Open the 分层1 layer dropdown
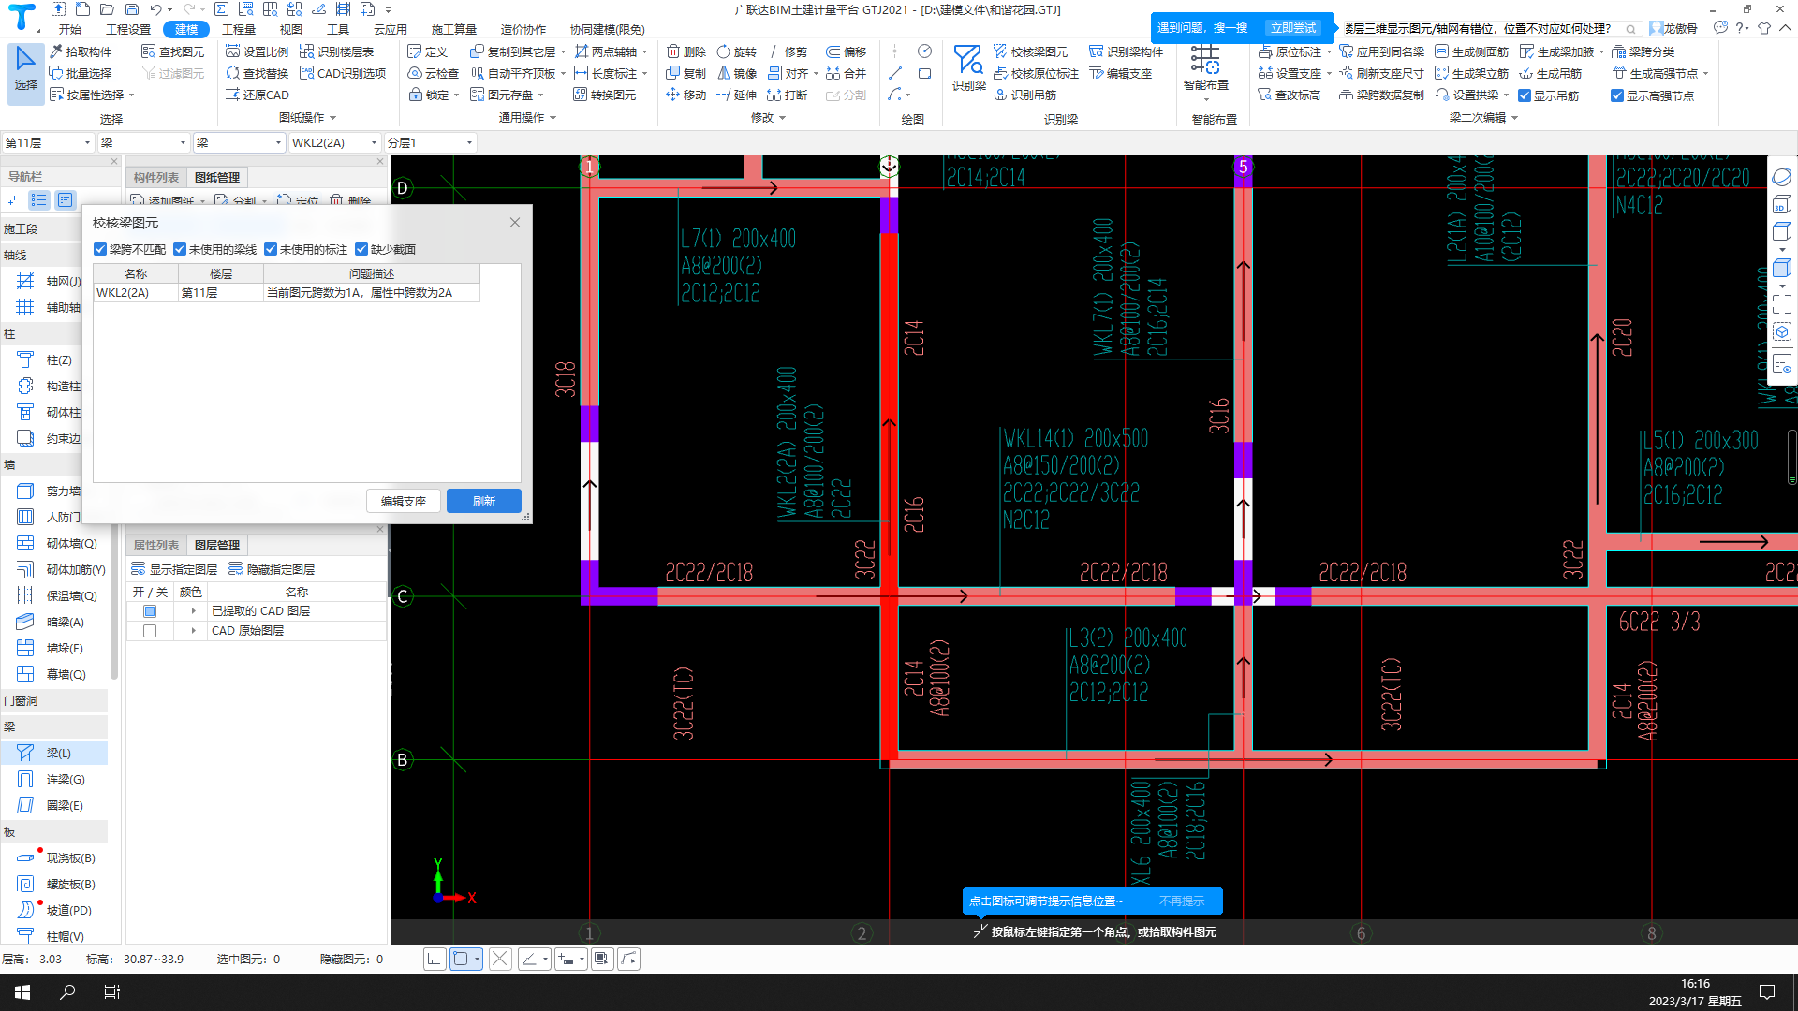Screen dimensions: 1798x1011 pos(430,142)
